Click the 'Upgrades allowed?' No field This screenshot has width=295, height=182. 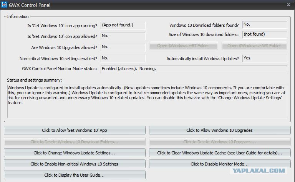(123, 47)
